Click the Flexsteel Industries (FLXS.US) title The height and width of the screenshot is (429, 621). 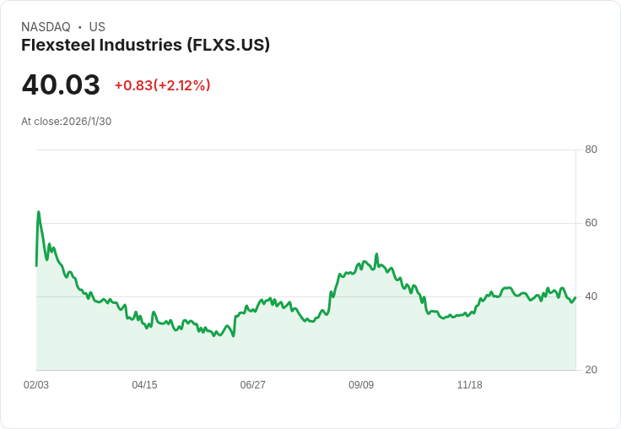pyautogui.click(x=145, y=45)
